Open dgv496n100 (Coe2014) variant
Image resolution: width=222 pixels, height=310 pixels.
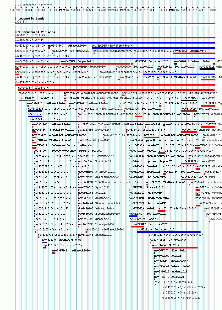point(145,219)
